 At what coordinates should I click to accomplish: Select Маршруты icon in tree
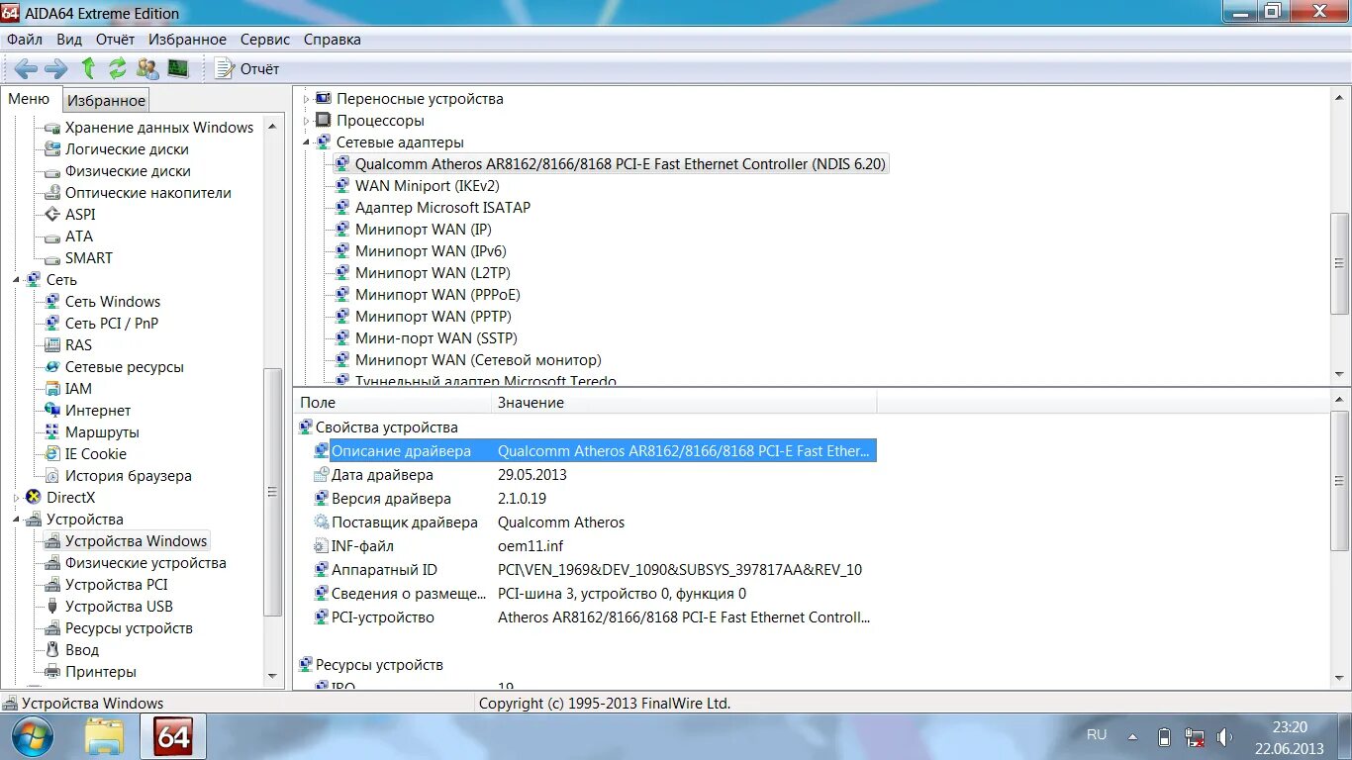[x=53, y=432]
